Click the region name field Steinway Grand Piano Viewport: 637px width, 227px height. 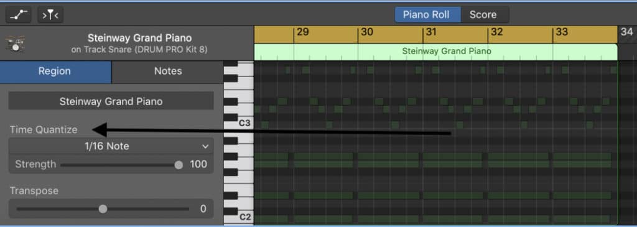point(111,101)
